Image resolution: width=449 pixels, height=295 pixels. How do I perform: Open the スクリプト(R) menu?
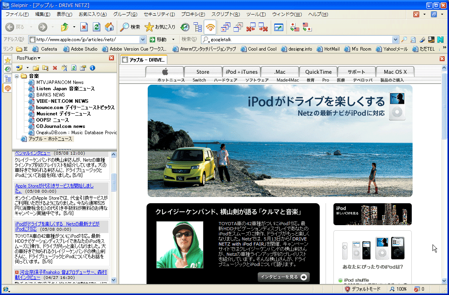226,15
